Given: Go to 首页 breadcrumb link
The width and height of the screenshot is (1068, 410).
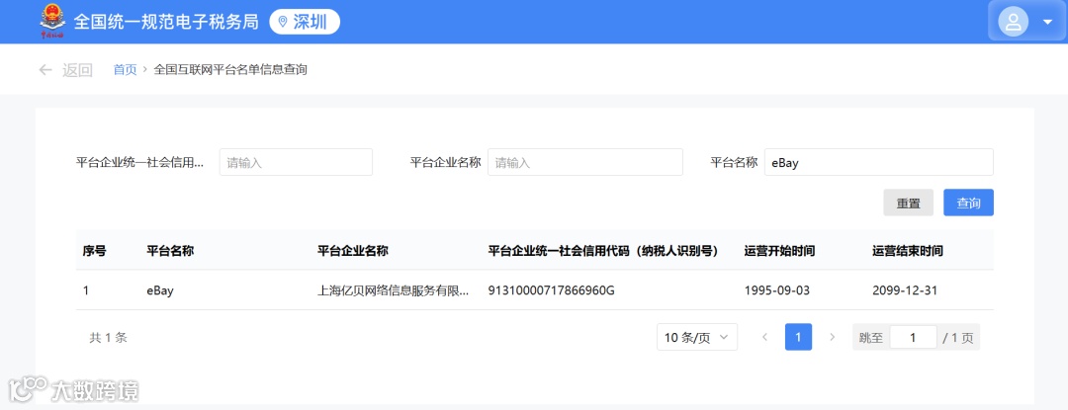Looking at the screenshot, I should [125, 69].
